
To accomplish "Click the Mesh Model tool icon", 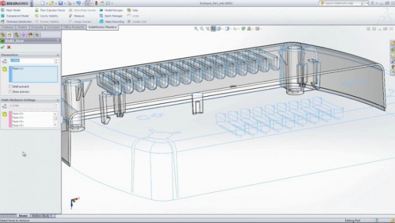I will coord(2,10).
